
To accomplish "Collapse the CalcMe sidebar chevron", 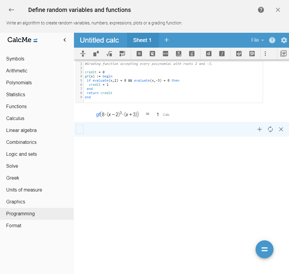I will [x=65, y=40].
